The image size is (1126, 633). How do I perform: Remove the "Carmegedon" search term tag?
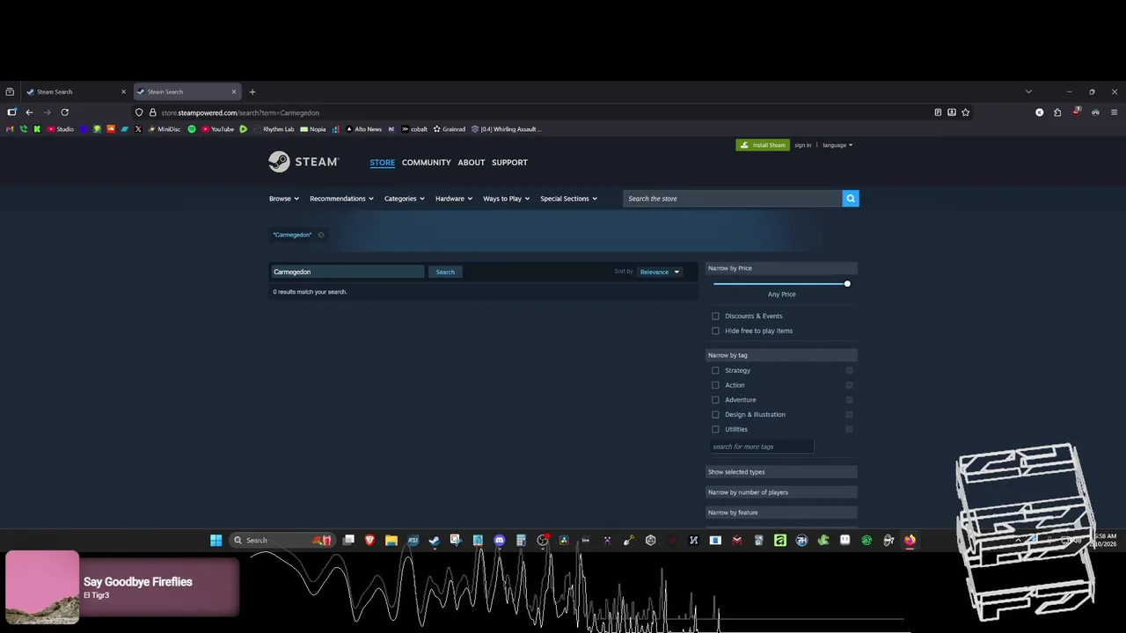click(x=321, y=235)
